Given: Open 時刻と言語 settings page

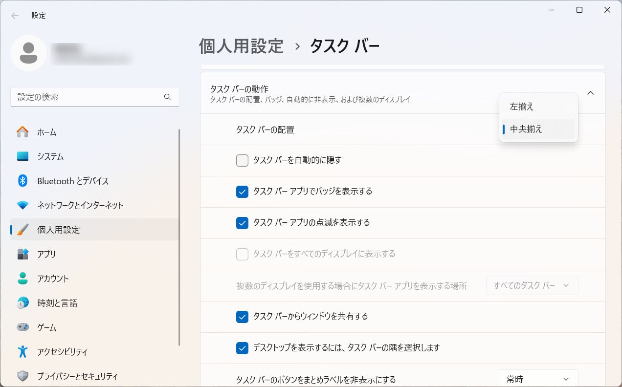Looking at the screenshot, I should (94, 303).
